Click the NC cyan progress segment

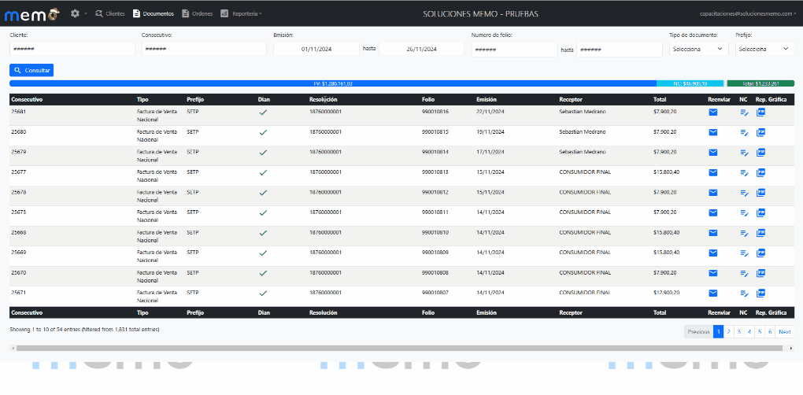[690, 83]
